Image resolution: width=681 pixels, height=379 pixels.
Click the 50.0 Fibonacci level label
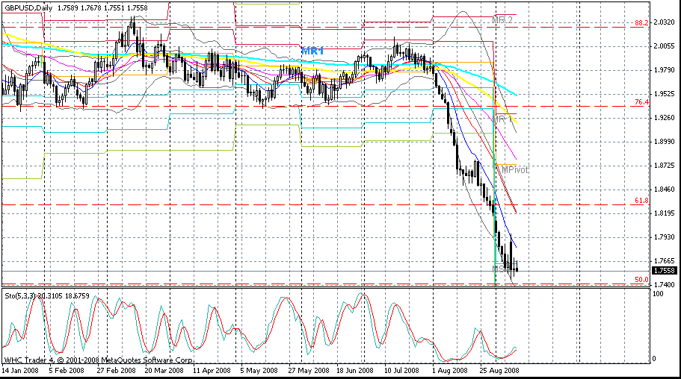[x=641, y=280]
